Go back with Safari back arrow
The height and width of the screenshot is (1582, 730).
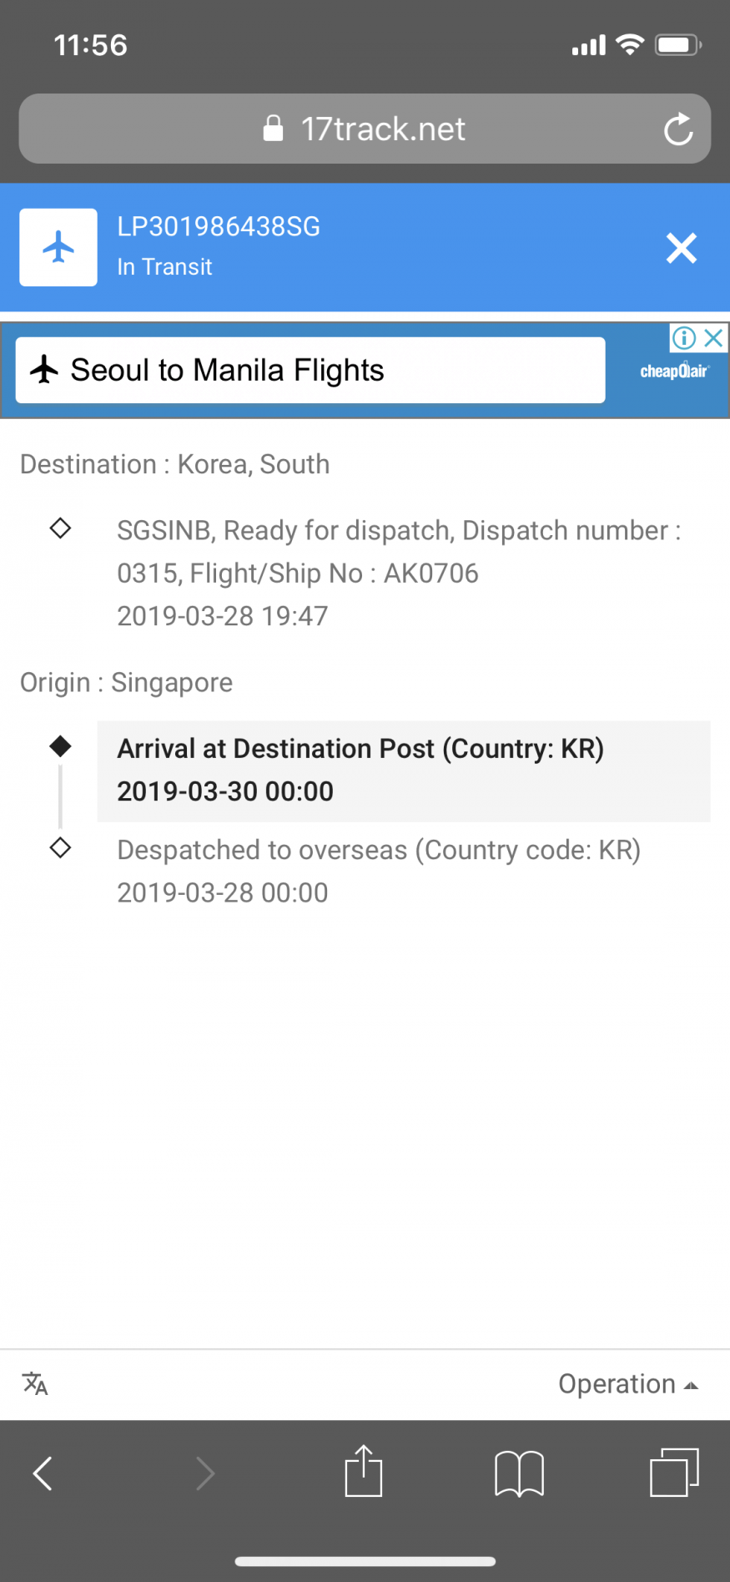tap(43, 1473)
